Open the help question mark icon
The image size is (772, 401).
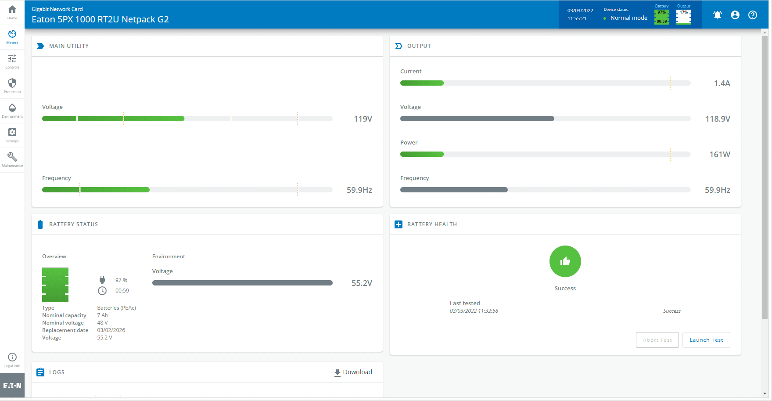point(753,15)
